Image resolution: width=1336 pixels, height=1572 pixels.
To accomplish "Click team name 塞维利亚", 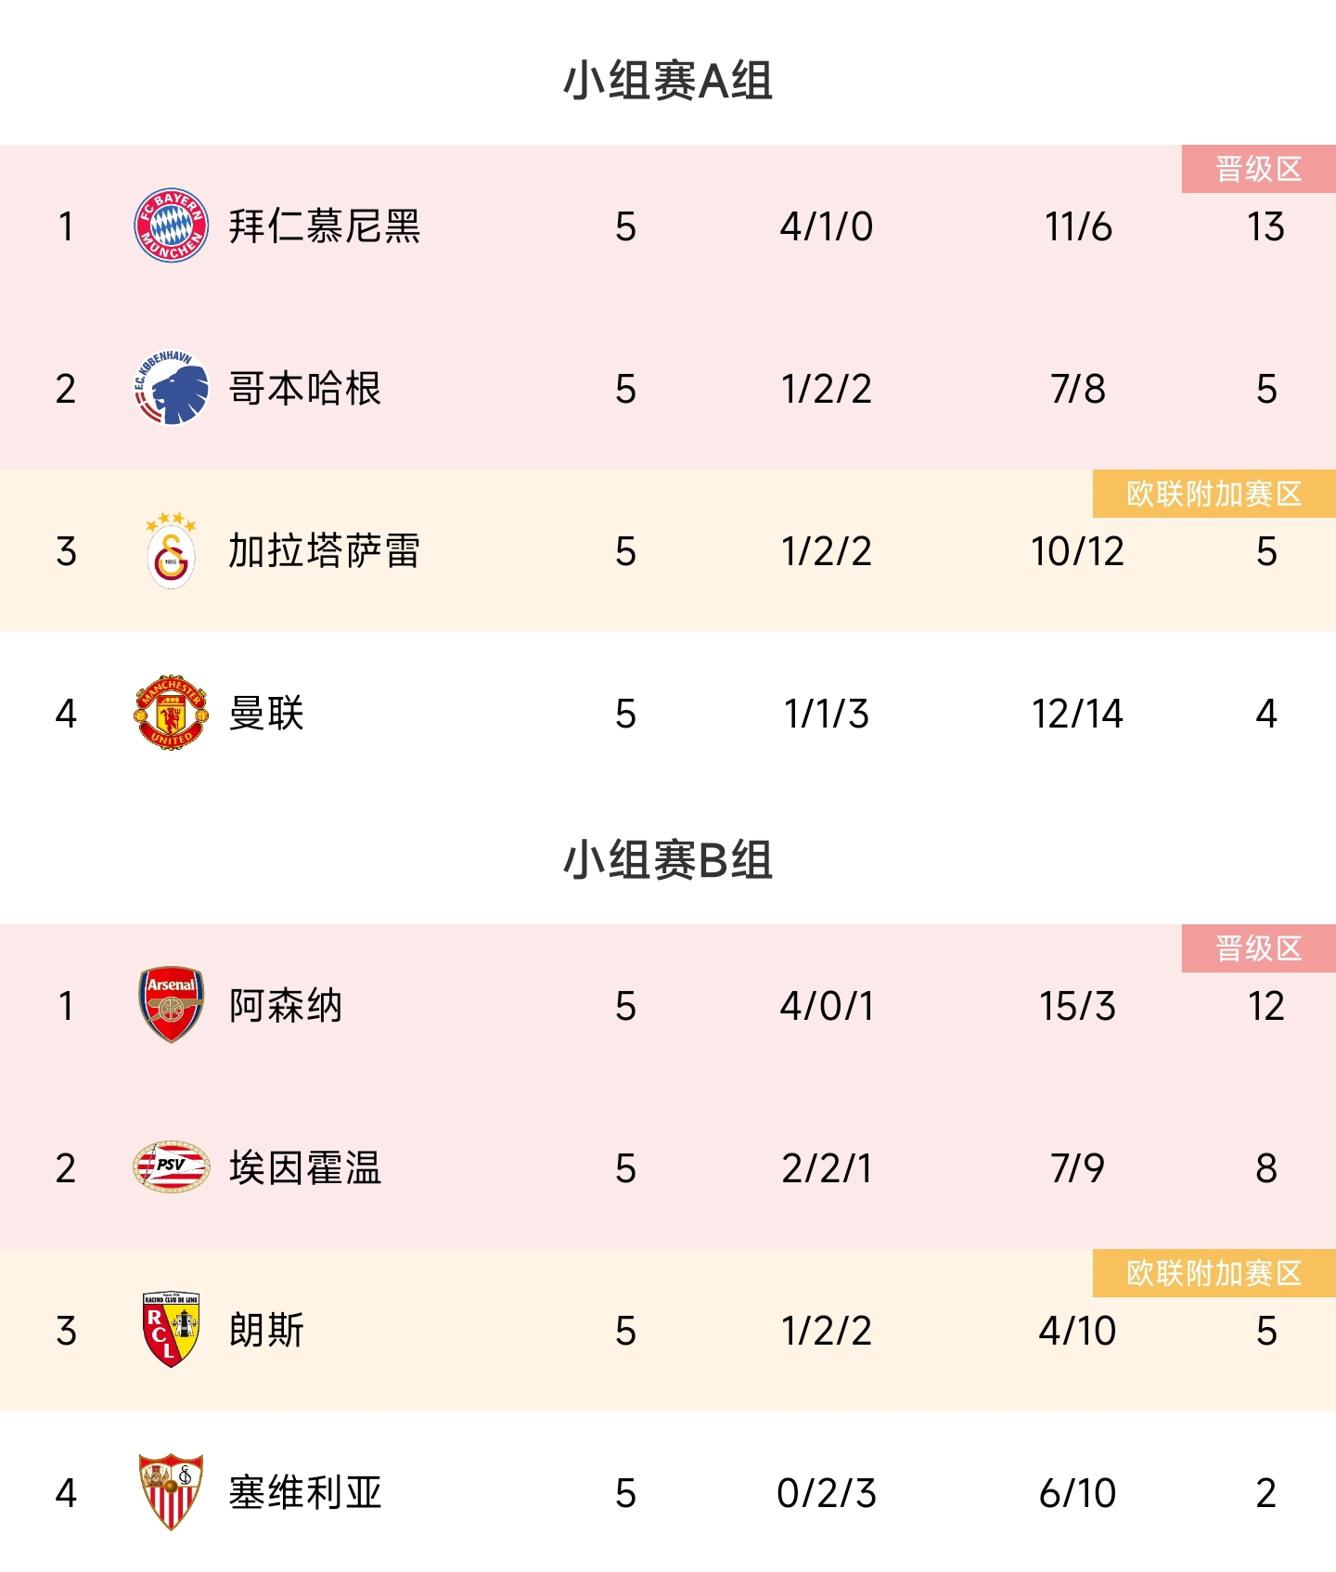I will point(304,1492).
